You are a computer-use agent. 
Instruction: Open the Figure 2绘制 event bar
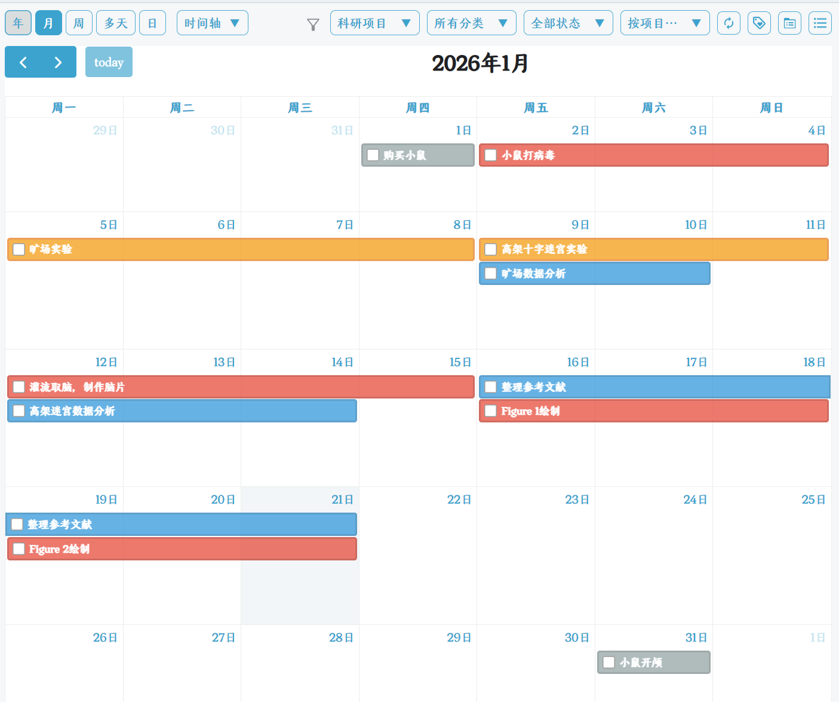pyautogui.click(x=182, y=549)
